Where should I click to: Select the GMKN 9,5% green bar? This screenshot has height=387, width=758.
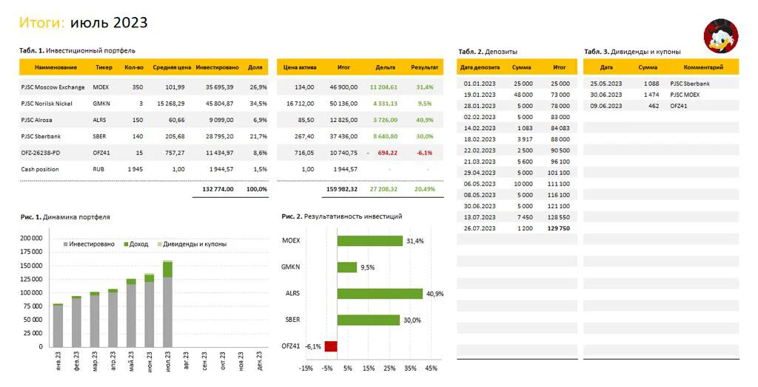(347, 267)
